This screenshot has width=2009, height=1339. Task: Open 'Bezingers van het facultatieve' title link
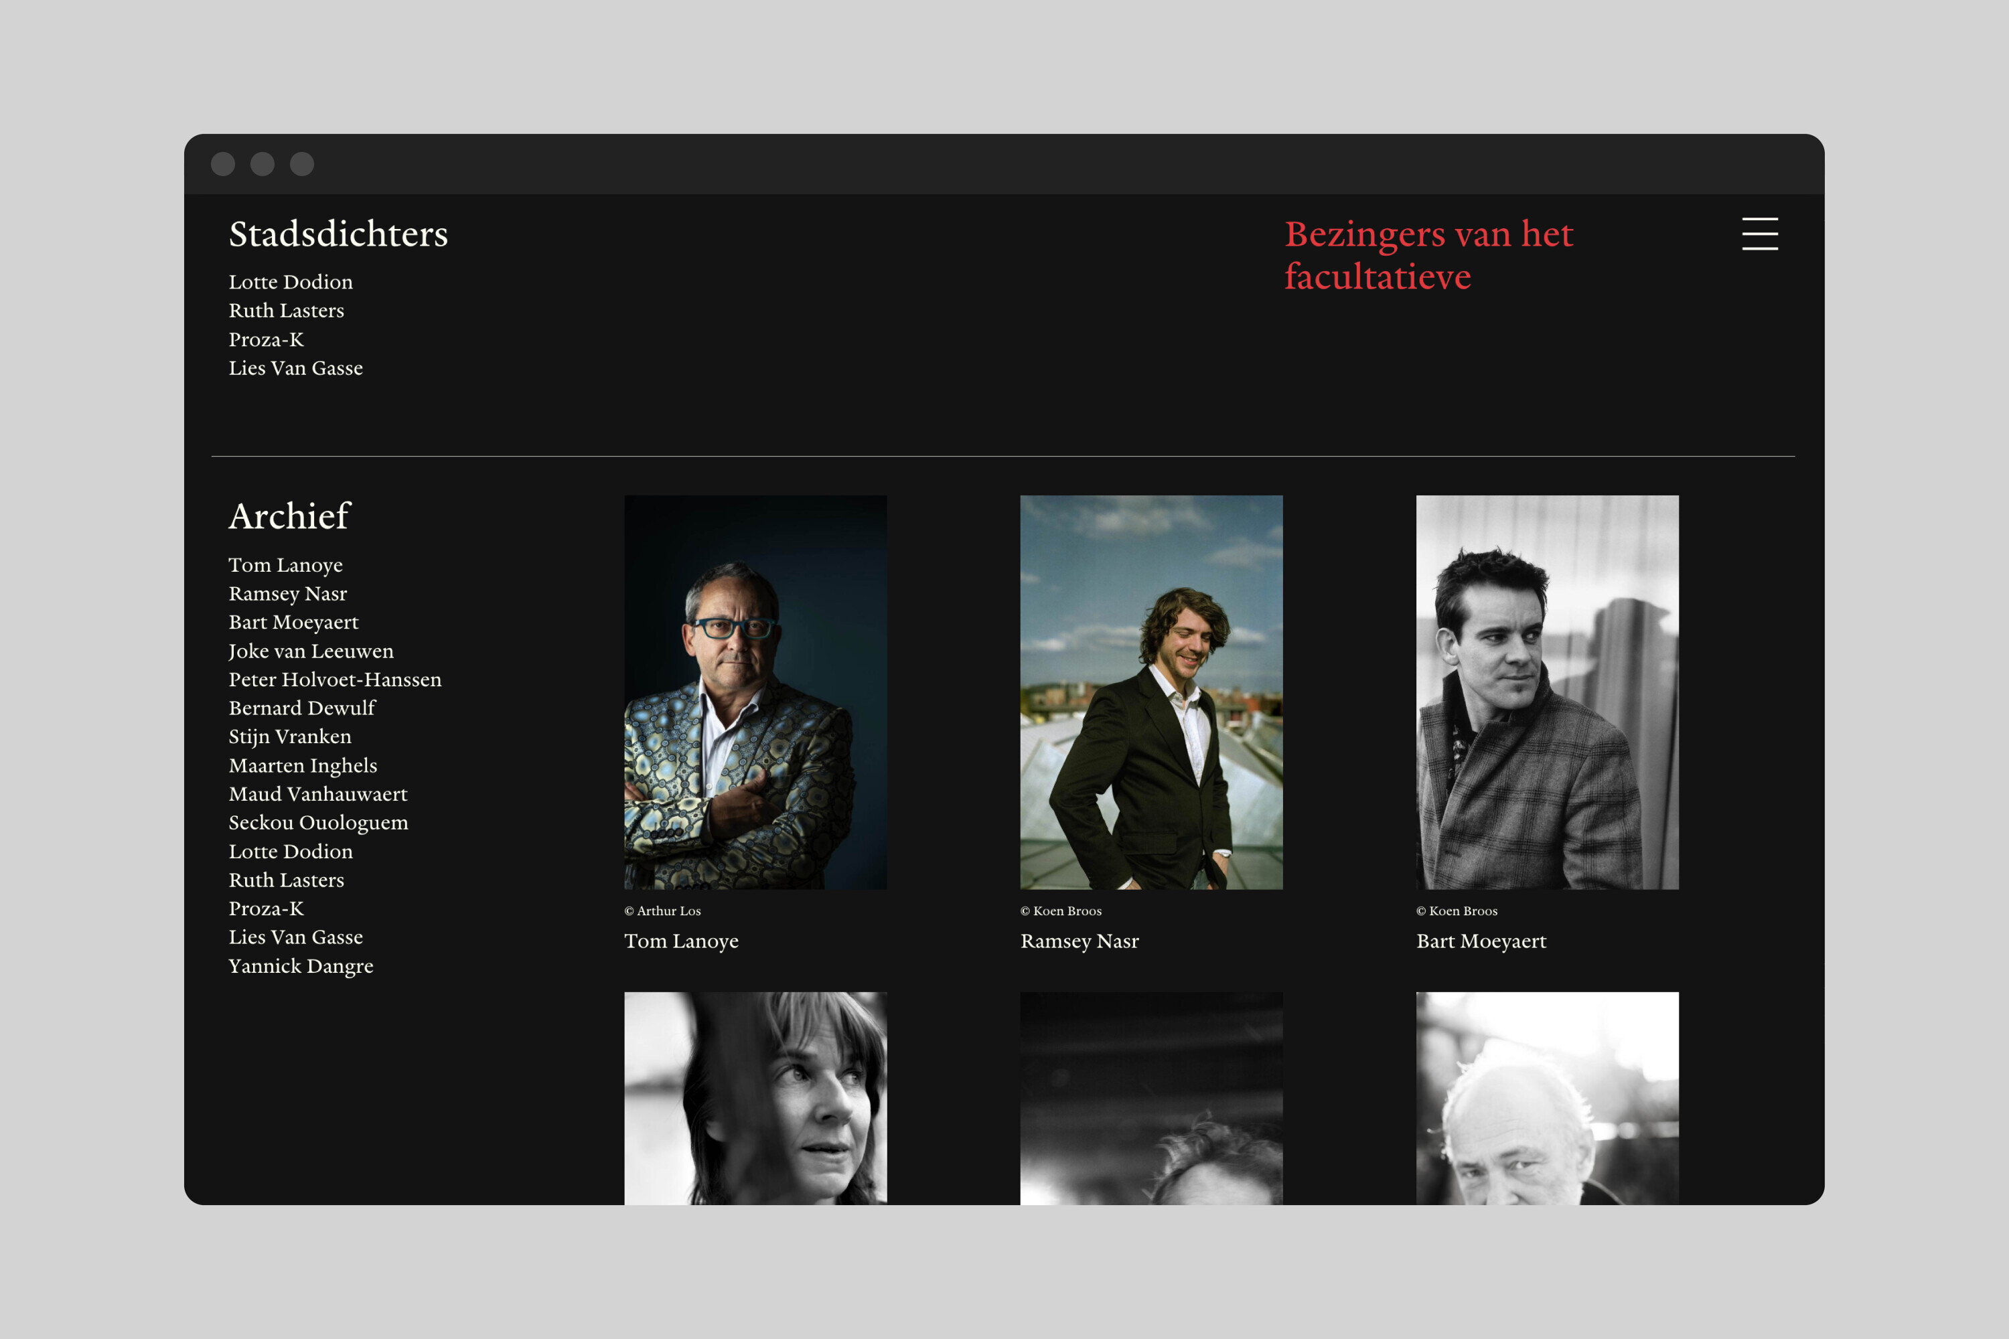point(1428,254)
